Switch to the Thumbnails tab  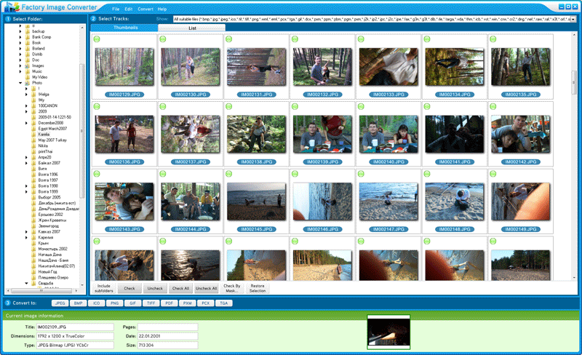tap(125, 28)
